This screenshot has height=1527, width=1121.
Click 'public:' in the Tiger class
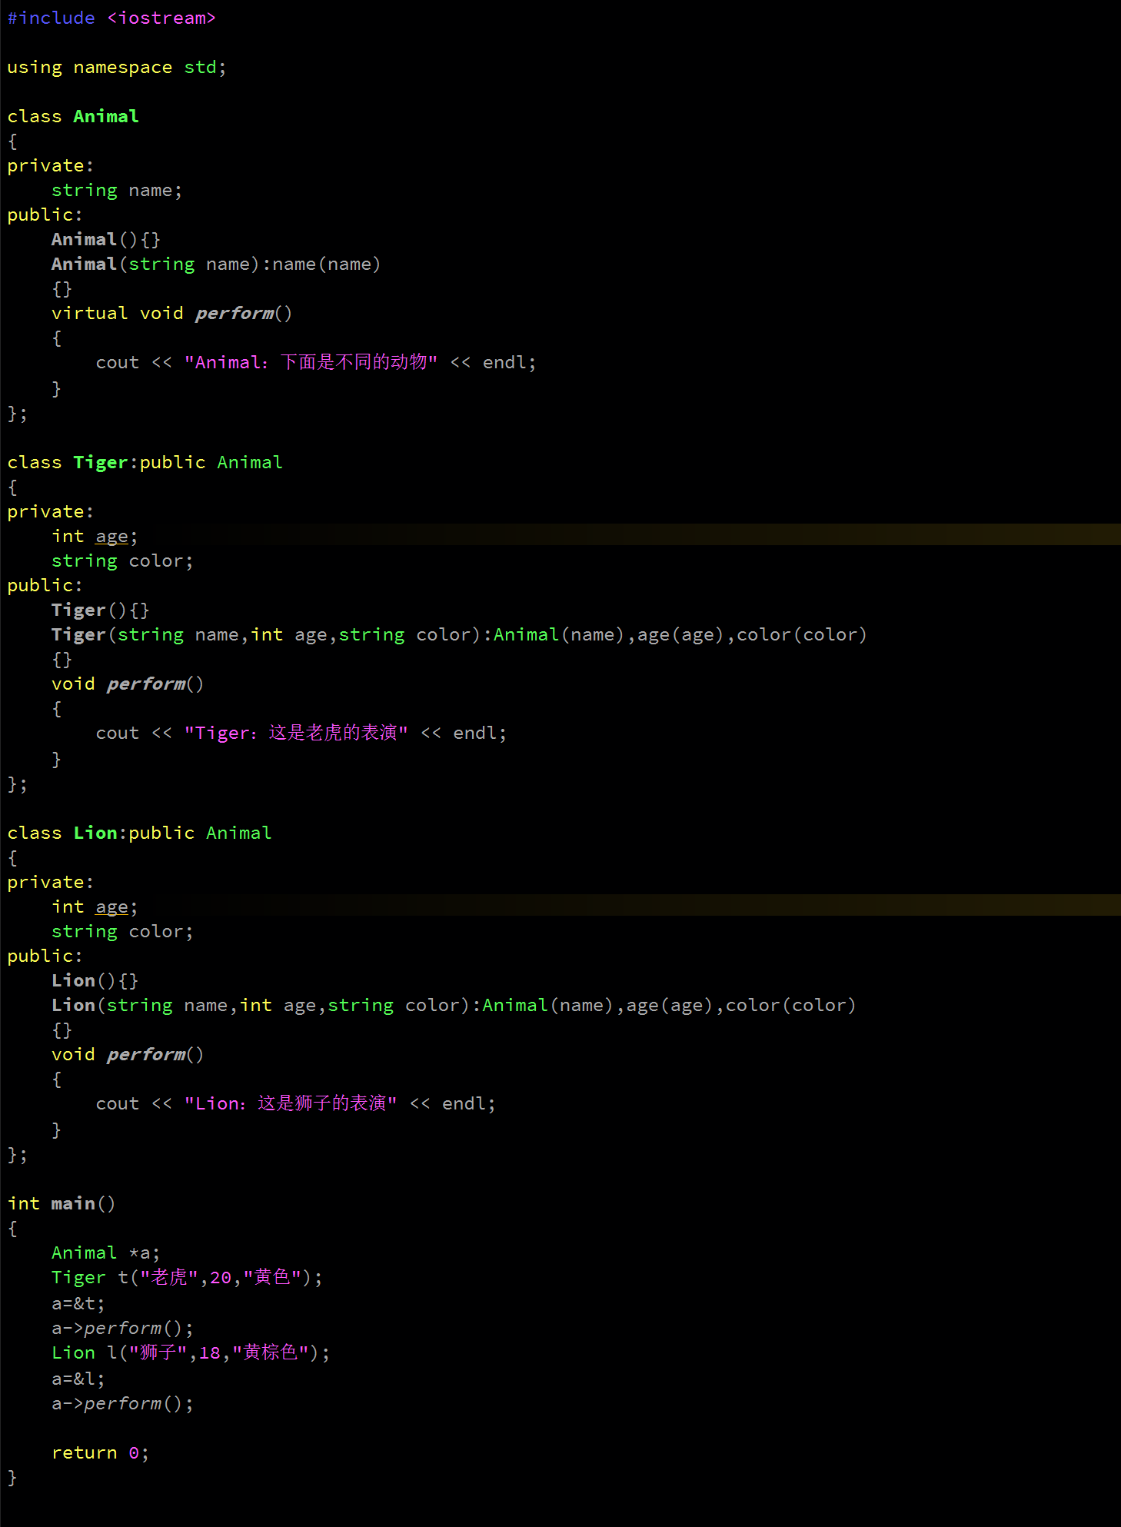[x=45, y=585]
